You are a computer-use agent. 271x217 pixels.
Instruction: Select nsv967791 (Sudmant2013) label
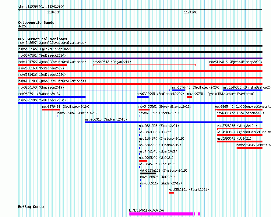click(x=39, y=94)
